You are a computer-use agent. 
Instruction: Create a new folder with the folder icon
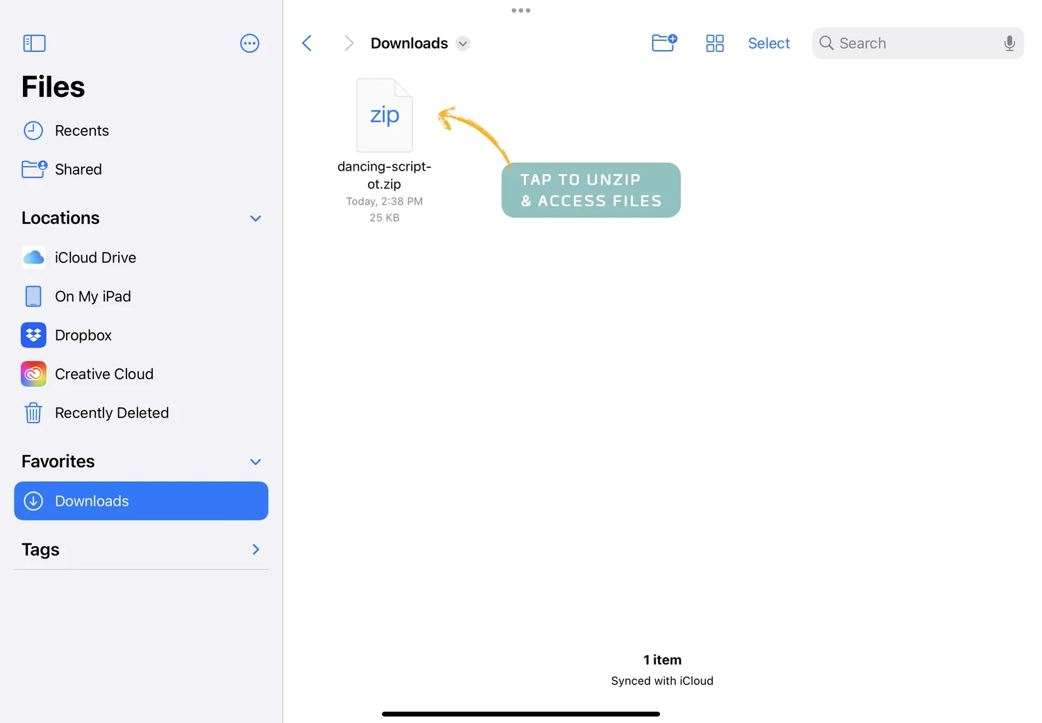[663, 42]
